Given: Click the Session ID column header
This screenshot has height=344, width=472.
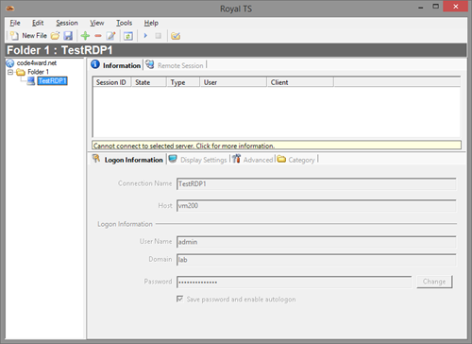Looking at the screenshot, I should tap(111, 82).
